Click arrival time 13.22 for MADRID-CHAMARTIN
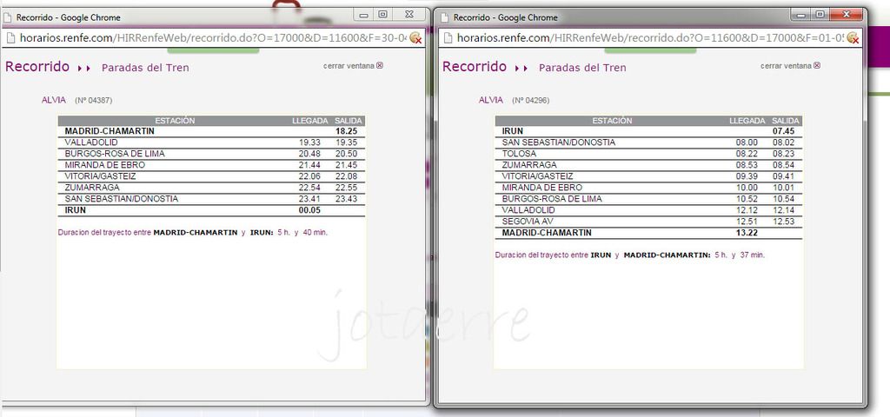890x417 pixels. pyautogui.click(x=747, y=233)
